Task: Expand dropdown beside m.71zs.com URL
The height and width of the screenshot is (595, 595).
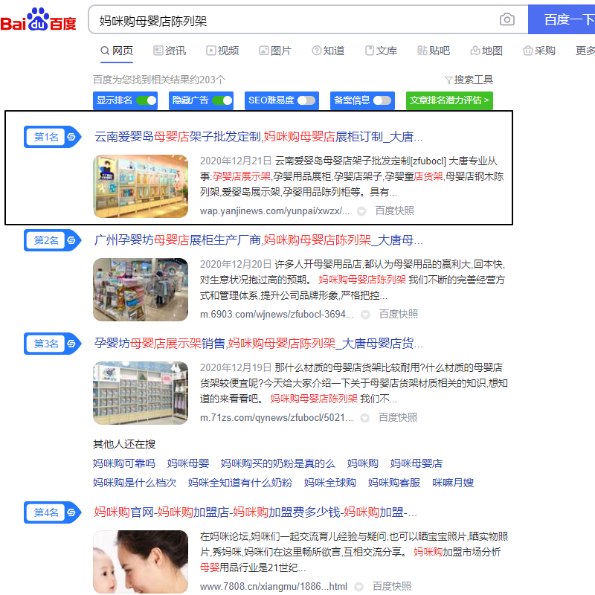Action: pos(364,418)
